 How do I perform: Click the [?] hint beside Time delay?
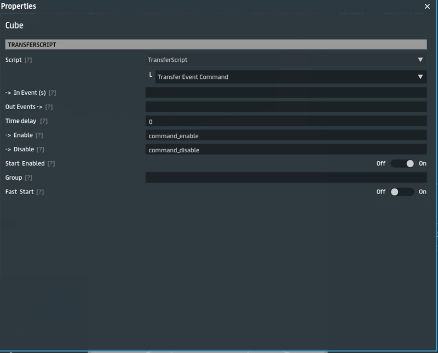pos(44,121)
